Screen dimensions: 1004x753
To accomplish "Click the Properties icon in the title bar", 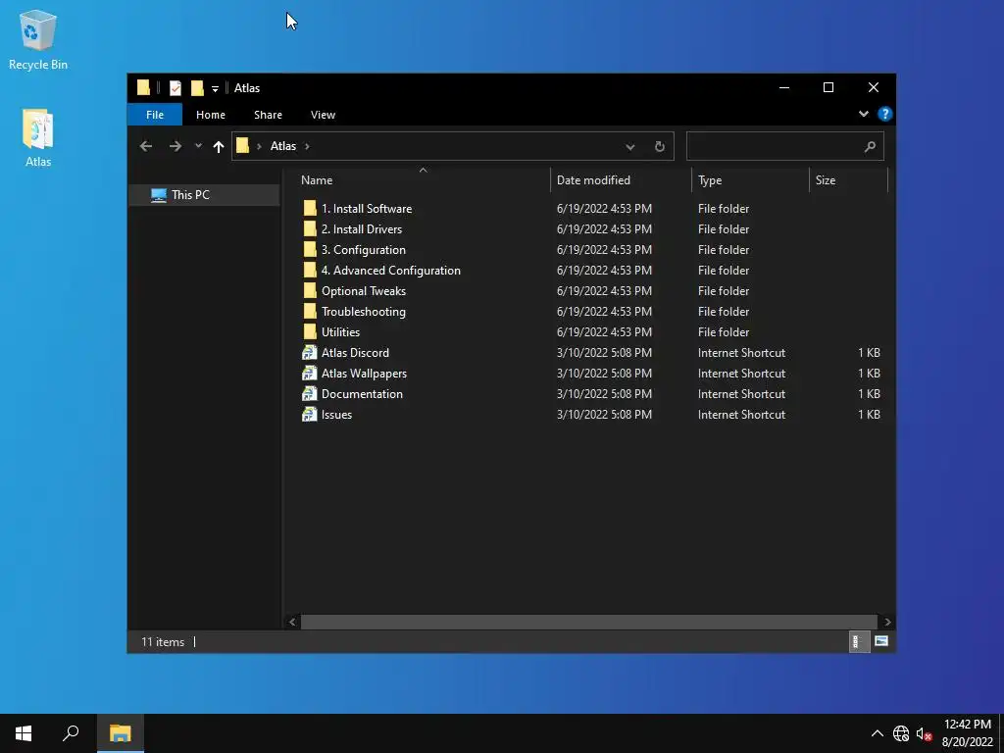I will [175, 87].
